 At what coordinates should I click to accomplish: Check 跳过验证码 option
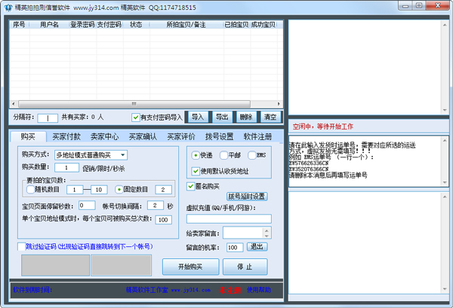coord(21,246)
